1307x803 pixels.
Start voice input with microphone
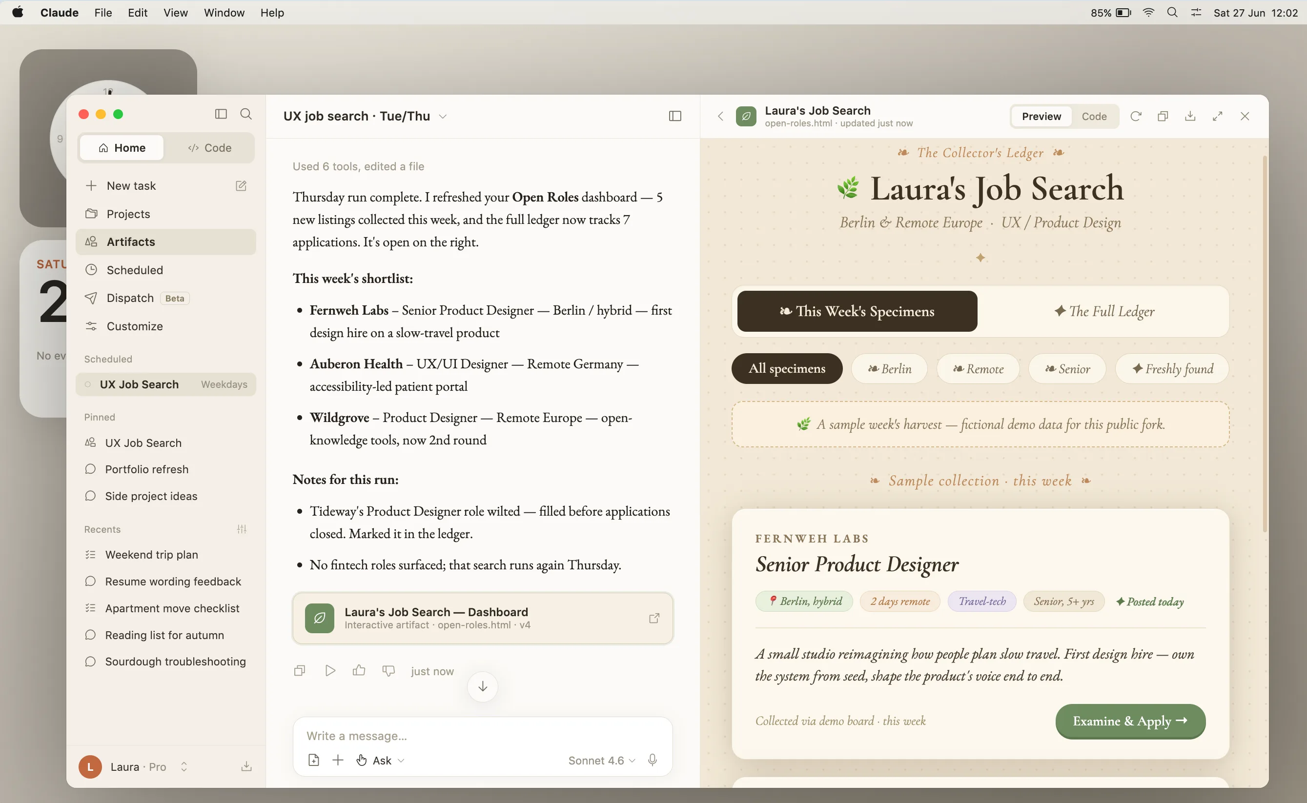653,760
